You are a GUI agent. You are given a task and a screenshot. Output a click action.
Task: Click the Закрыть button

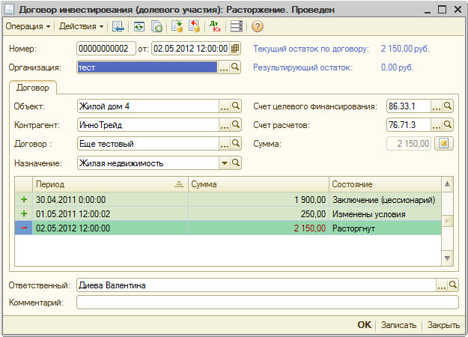point(443,325)
